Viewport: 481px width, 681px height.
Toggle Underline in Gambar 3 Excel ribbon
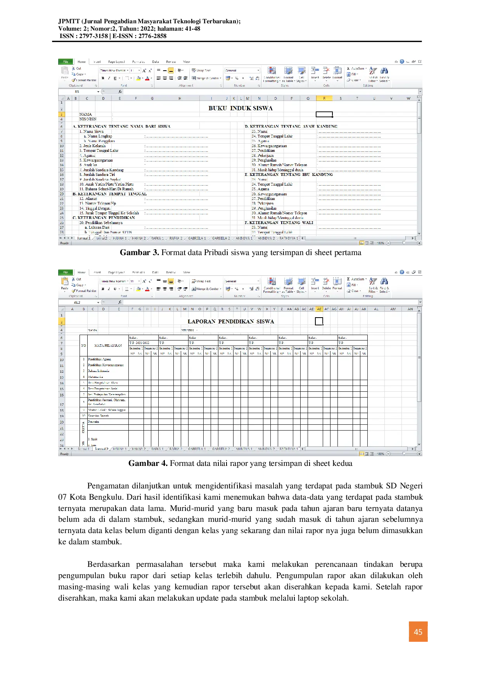tap(115, 78)
